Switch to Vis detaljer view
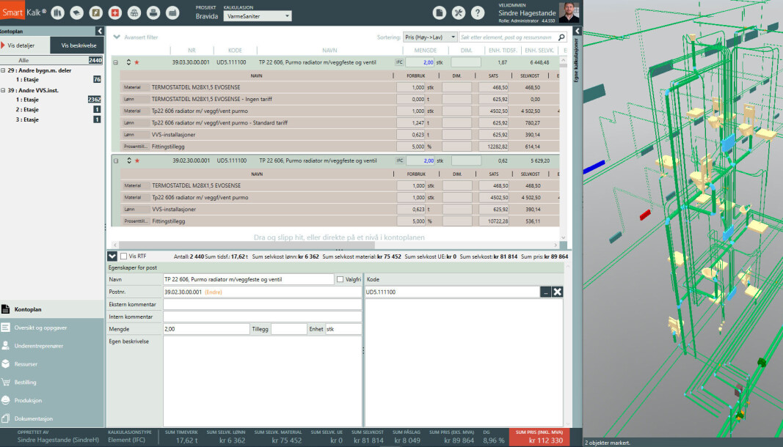The width and height of the screenshot is (783, 447). pos(25,45)
